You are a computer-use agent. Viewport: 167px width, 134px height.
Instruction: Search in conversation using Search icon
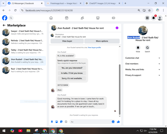147,48
